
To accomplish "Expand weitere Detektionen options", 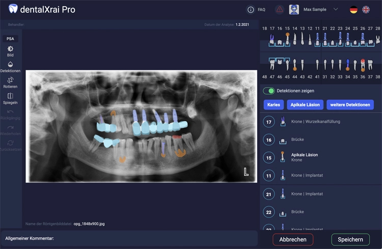I will tap(350, 105).
